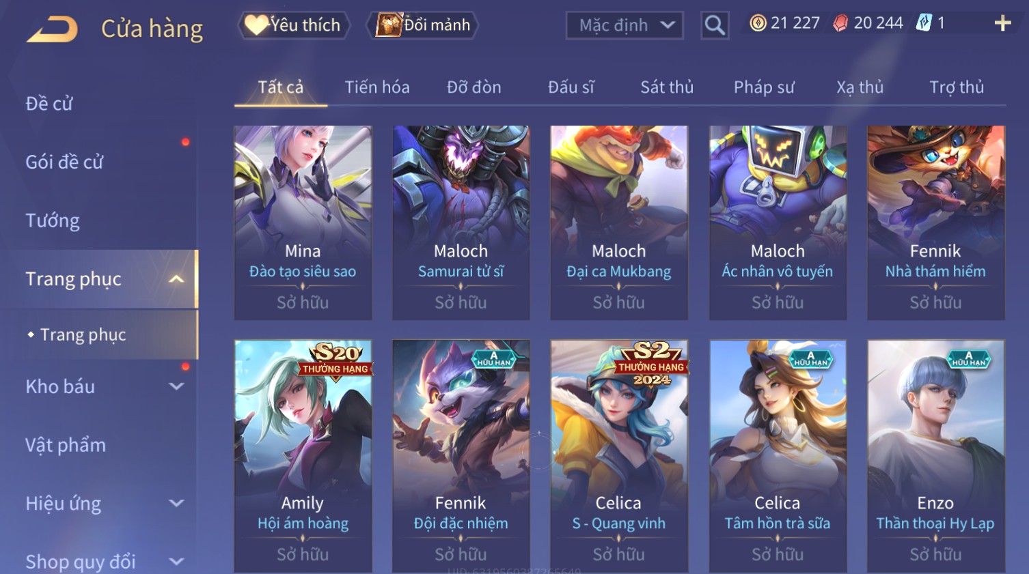The width and height of the screenshot is (1029, 574).
Task: Tap the blue ticket currency icon
Action: tap(924, 23)
